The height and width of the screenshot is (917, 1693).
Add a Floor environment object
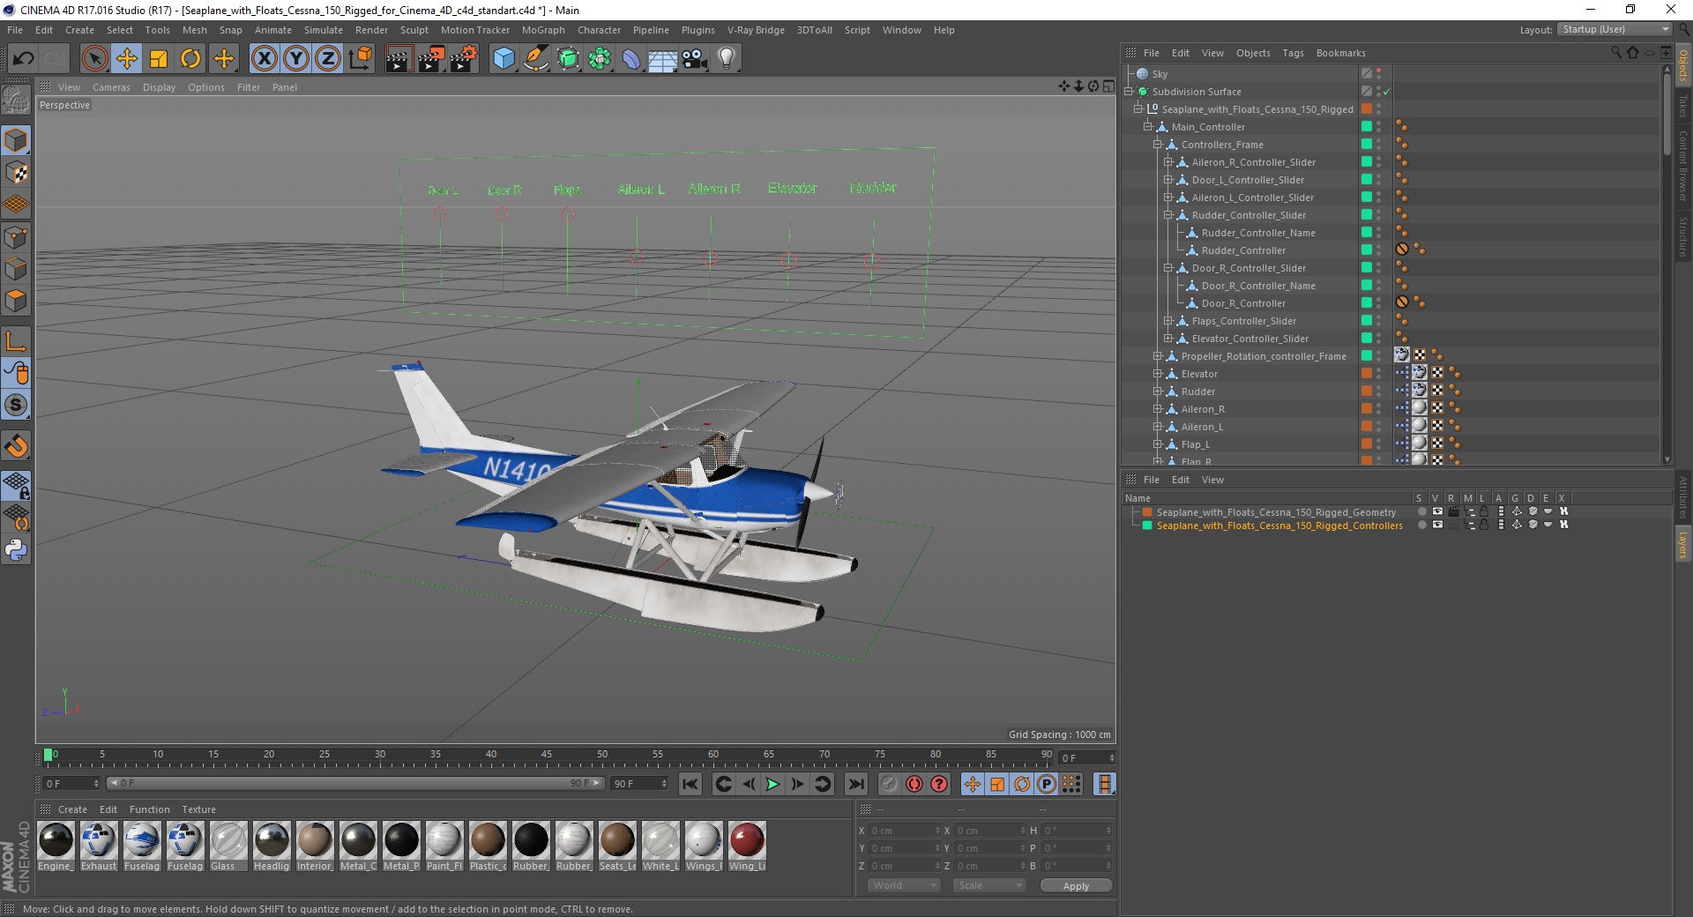point(663,59)
